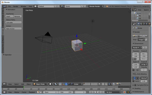The image size is (152, 95).
Task: Click the play animation button in timeline
Action: point(98,92)
